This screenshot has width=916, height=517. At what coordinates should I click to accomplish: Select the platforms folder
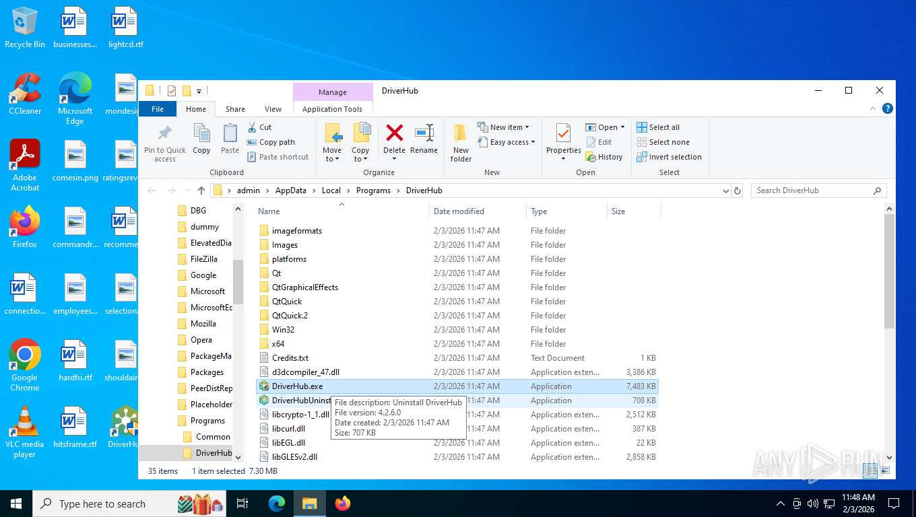tap(289, 259)
